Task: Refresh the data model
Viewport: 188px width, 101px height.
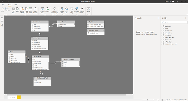Action: 47,9
